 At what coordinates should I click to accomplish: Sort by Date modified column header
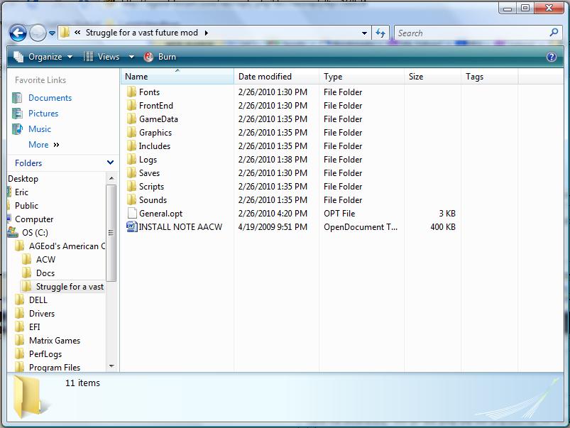click(265, 77)
